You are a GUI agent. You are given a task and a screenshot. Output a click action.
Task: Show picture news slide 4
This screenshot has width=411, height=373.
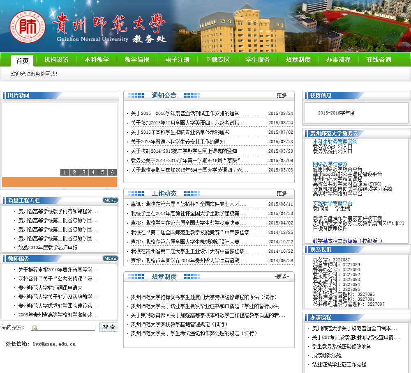[x=93, y=172]
